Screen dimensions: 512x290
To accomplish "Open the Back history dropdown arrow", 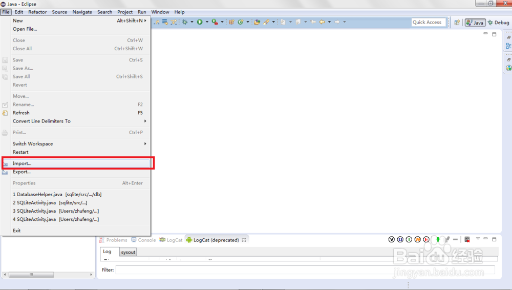I will point(329,22).
